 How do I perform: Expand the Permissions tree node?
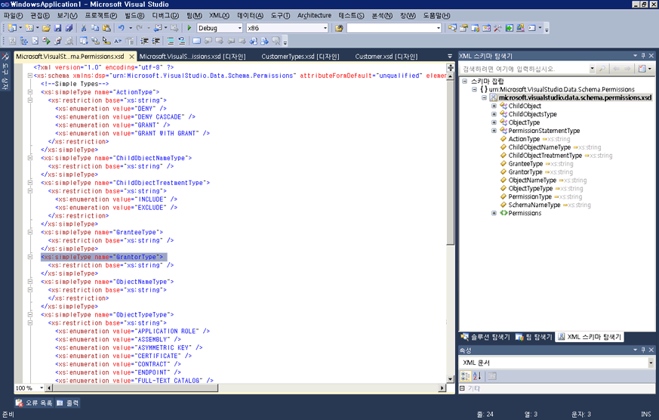(x=494, y=213)
